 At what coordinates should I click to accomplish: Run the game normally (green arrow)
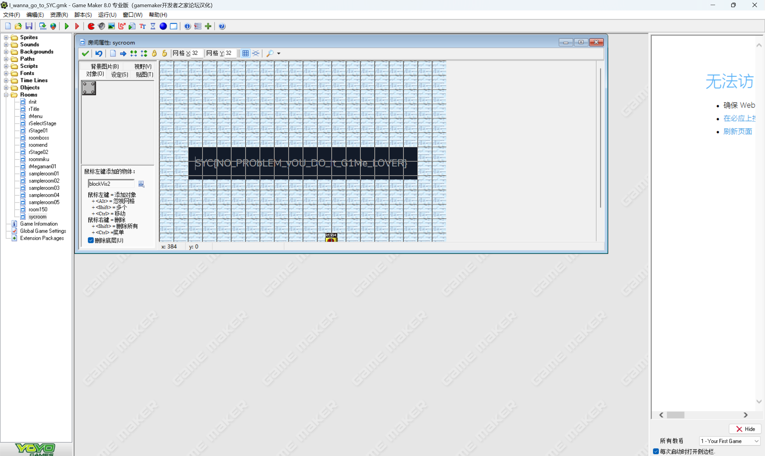tap(67, 26)
